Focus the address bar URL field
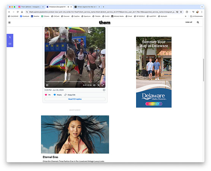This screenshot has height=171, width=211. (102, 12)
